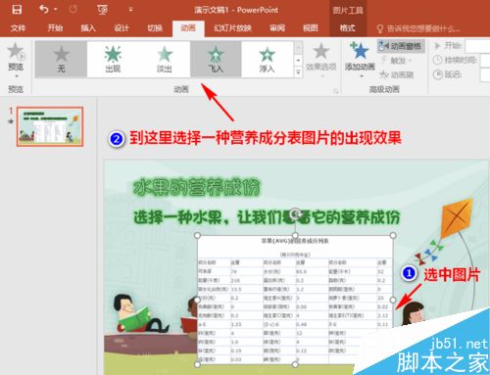Click the animation star marker beside slide 1
This screenshot has height=375, width=490.
coord(11,121)
